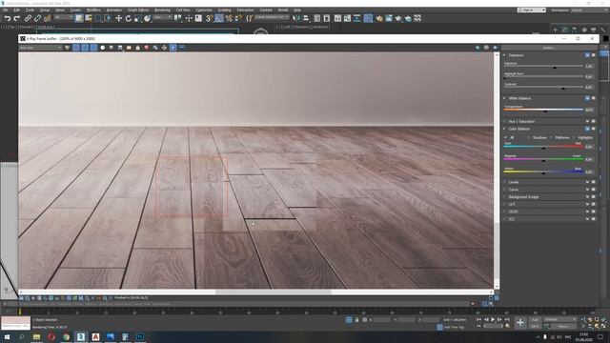Toggle the White Balance correction checkbox

click(587, 98)
